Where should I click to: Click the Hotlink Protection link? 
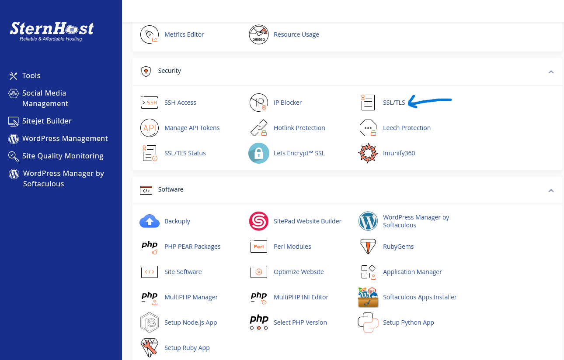pos(299,128)
